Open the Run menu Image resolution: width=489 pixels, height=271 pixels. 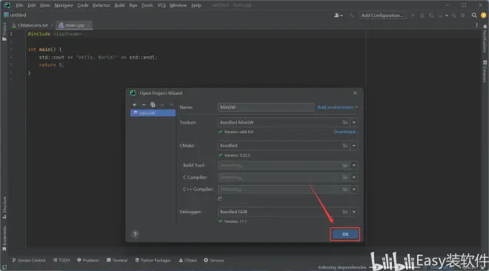tap(133, 5)
